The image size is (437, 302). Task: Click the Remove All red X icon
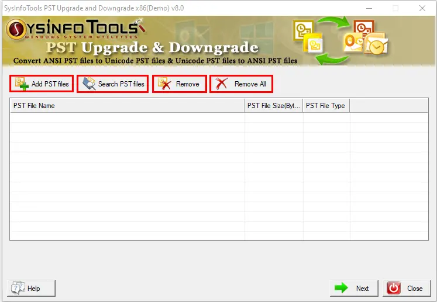[222, 84]
